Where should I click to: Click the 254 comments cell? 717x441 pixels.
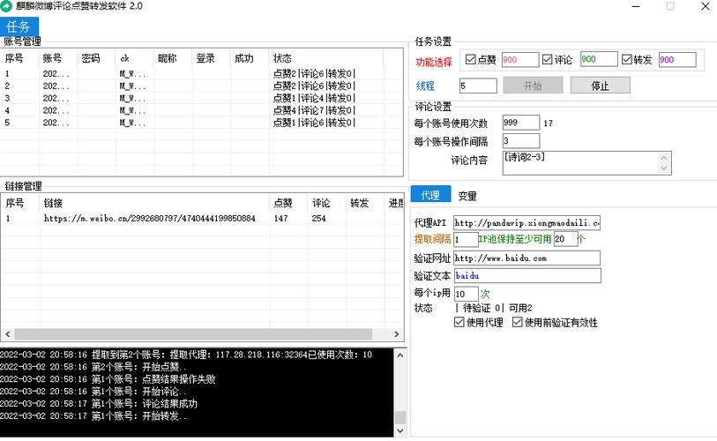318,219
